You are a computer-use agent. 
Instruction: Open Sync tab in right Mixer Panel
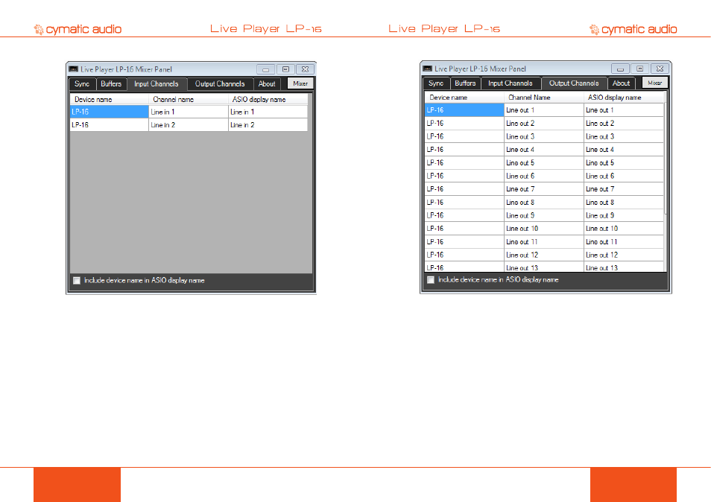tap(436, 84)
